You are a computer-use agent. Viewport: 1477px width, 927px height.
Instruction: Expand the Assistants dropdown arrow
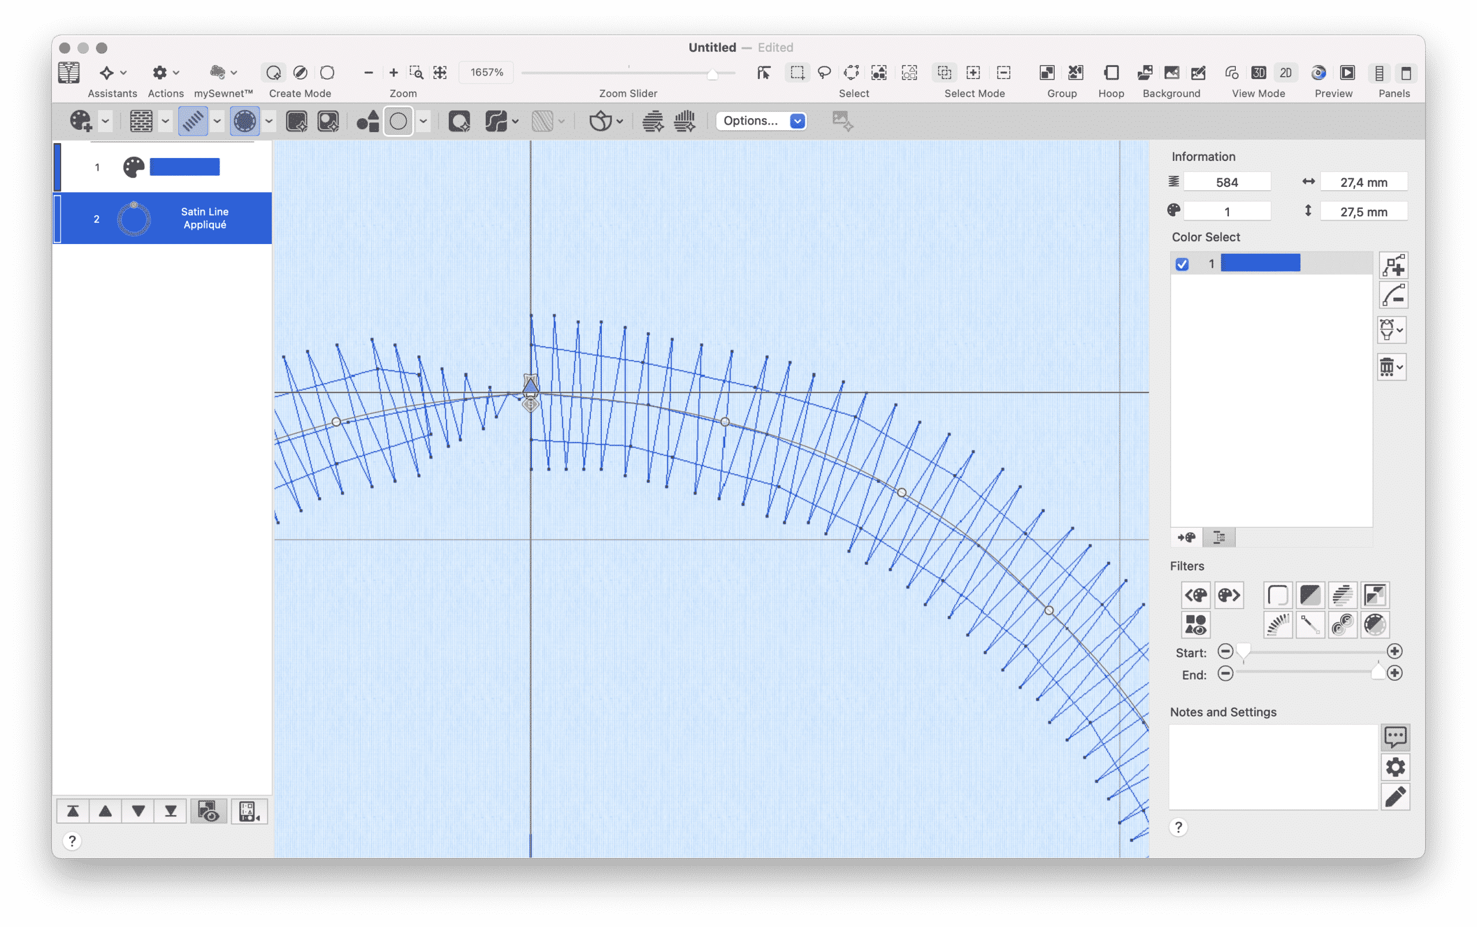pos(124,73)
